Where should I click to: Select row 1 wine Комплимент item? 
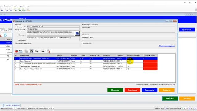pyautogui.click(x=86, y=59)
